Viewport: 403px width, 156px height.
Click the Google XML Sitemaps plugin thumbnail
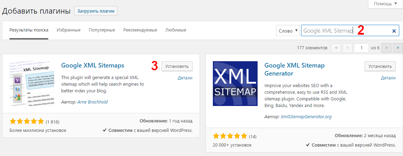pos(32,84)
